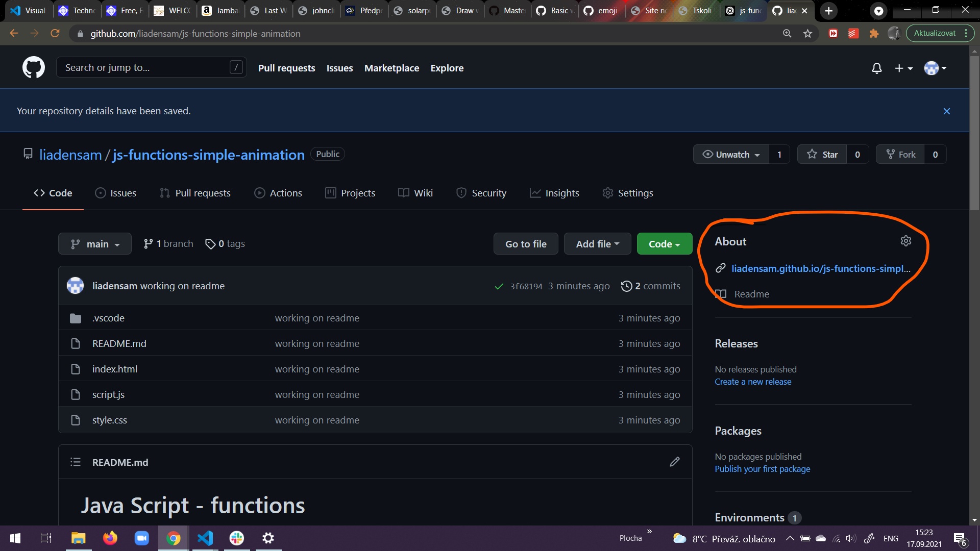
Task: Open the green Code dropdown
Action: [664, 243]
